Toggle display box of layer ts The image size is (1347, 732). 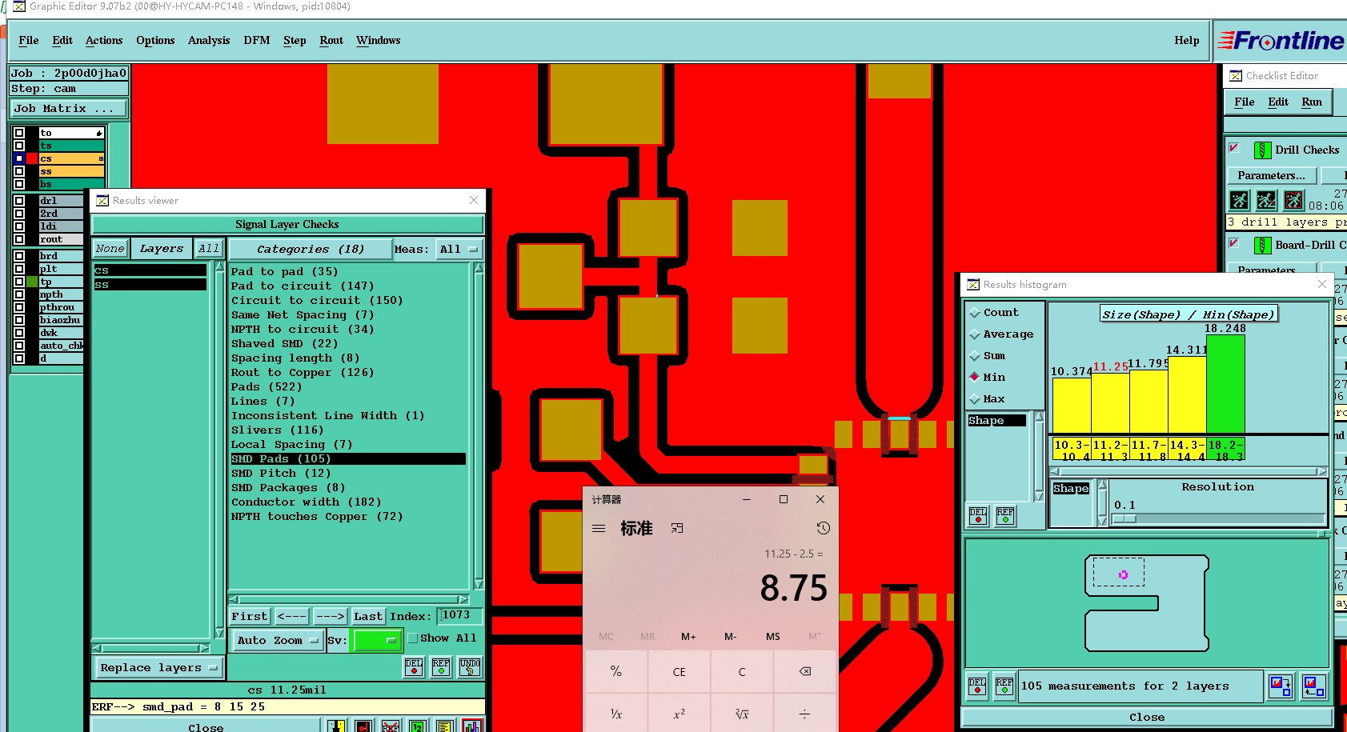[x=19, y=146]
